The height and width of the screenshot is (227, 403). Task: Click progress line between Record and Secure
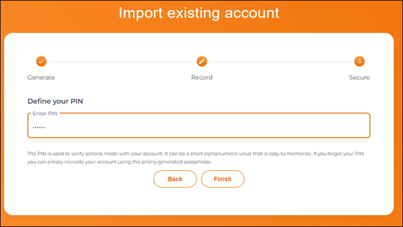pos(281,62)
